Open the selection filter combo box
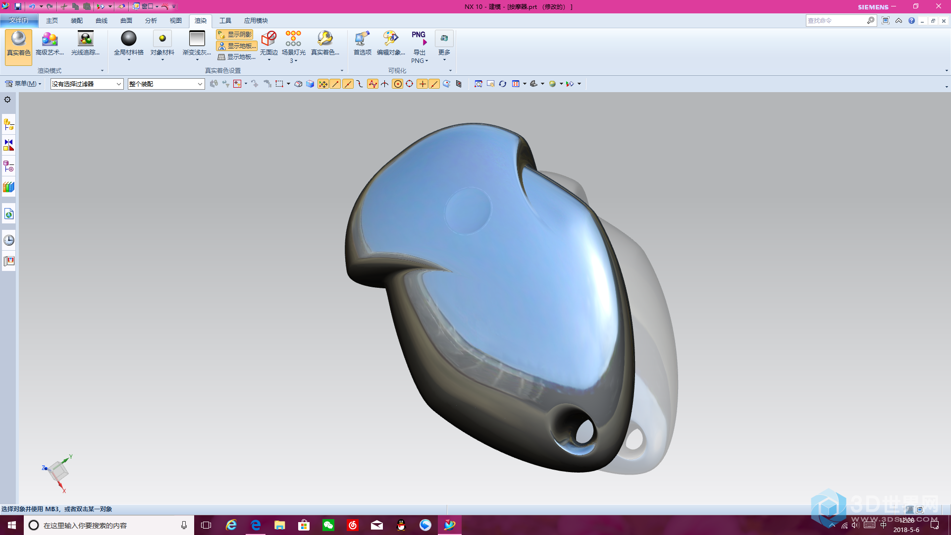This screenshot has height=535, width=951. point(87,84)
